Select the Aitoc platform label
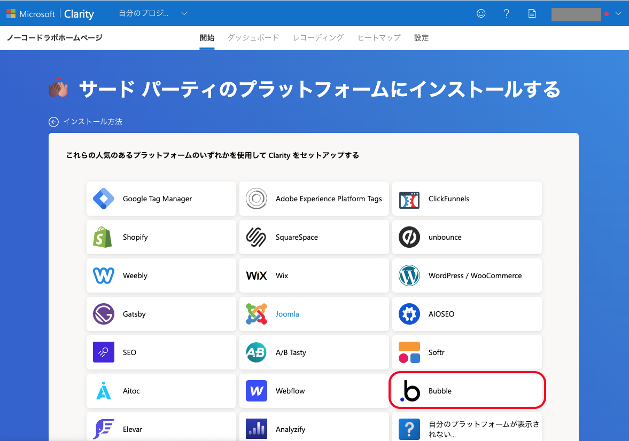Image resolution: width=629 pixels, height=441 pixels. 131,391
